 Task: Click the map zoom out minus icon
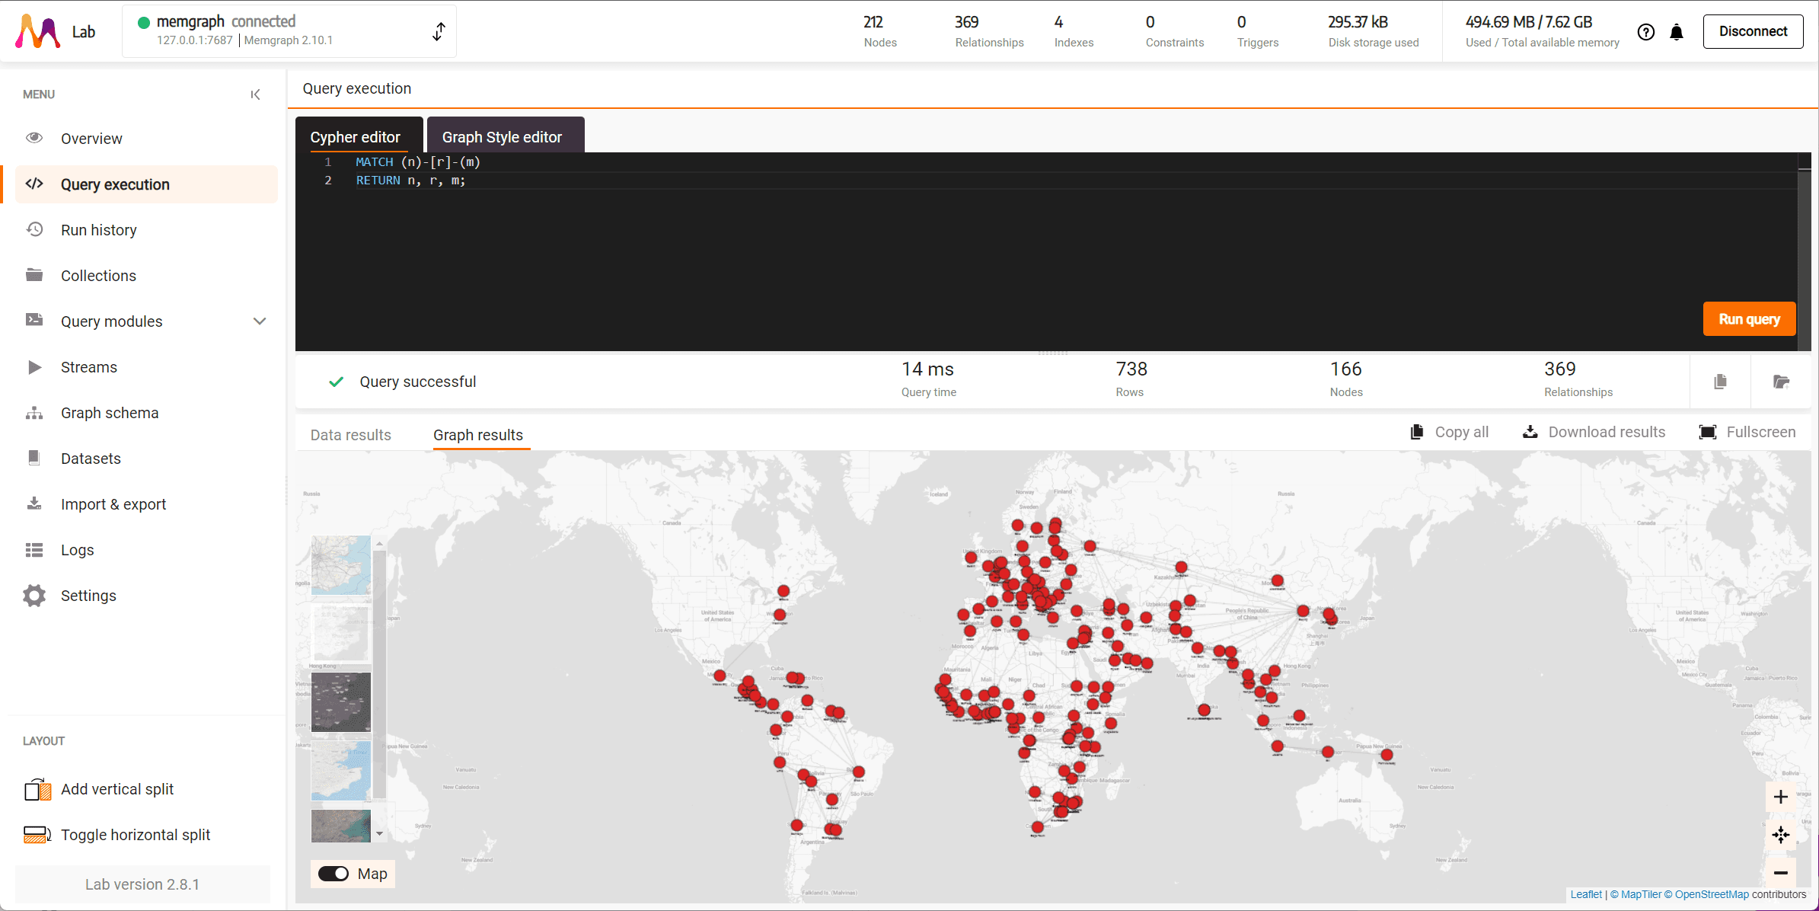(1780, 873)
